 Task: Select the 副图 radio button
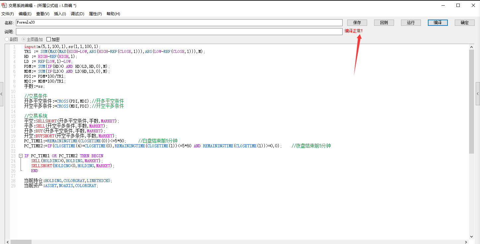[7, 39]
